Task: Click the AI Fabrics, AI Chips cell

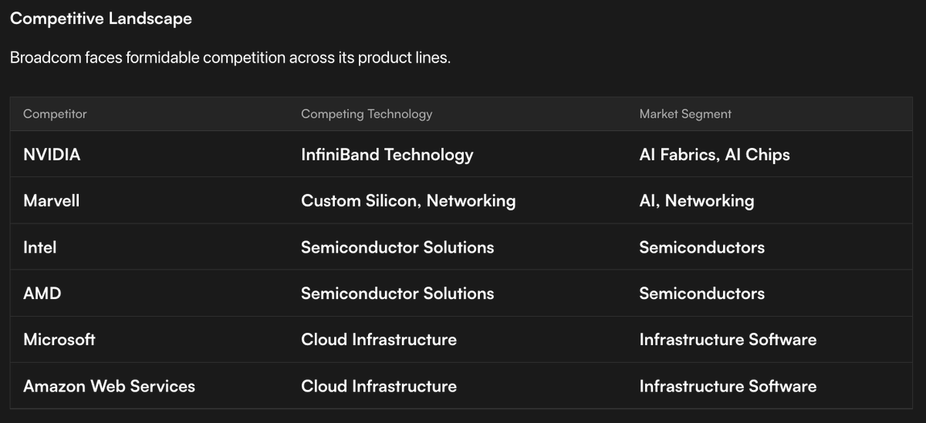Action: (715, 155)
